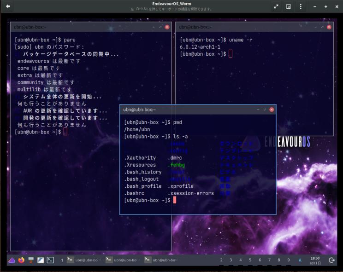Viewport: 343px width, 272px height.
Task: Open the feather text editor icon in the panel
Action: pos(41,260)
